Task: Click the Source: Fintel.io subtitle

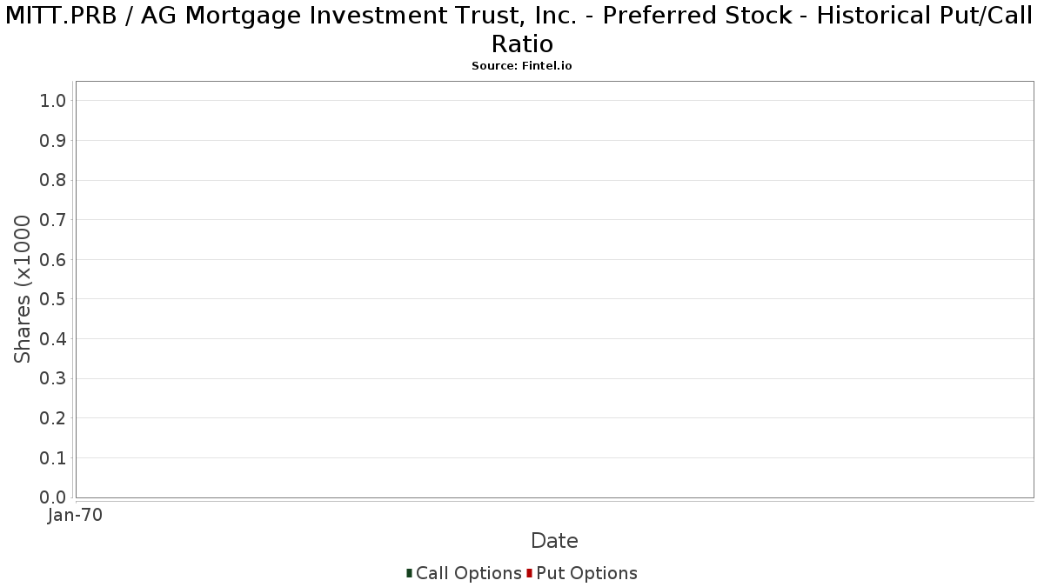Action: 522,66
